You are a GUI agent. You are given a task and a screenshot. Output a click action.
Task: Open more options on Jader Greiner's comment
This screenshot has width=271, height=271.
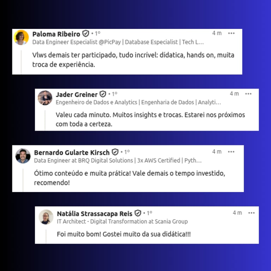pos(248,94)
